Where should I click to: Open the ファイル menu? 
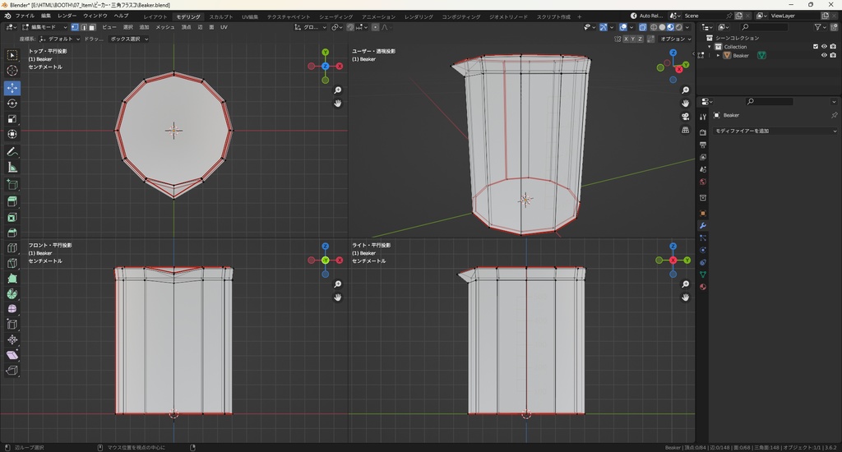25,16
